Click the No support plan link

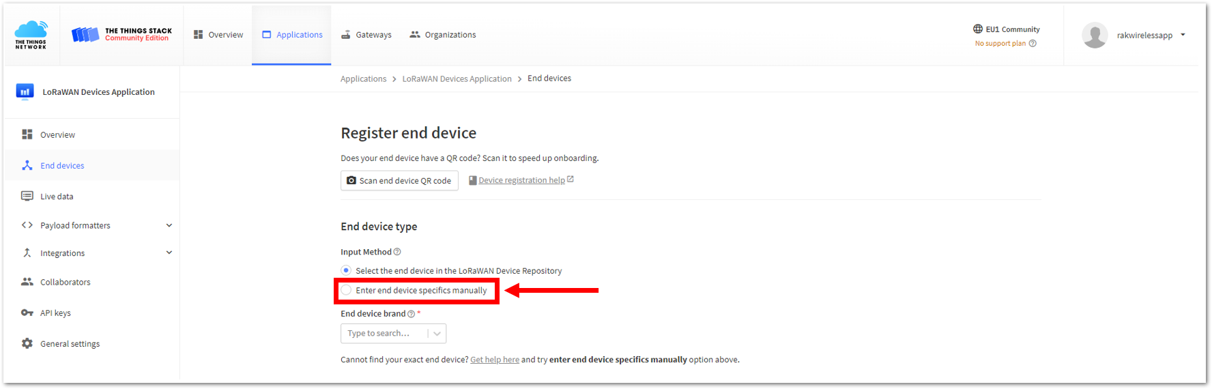pyautogui.click(x=1000, y=43)
